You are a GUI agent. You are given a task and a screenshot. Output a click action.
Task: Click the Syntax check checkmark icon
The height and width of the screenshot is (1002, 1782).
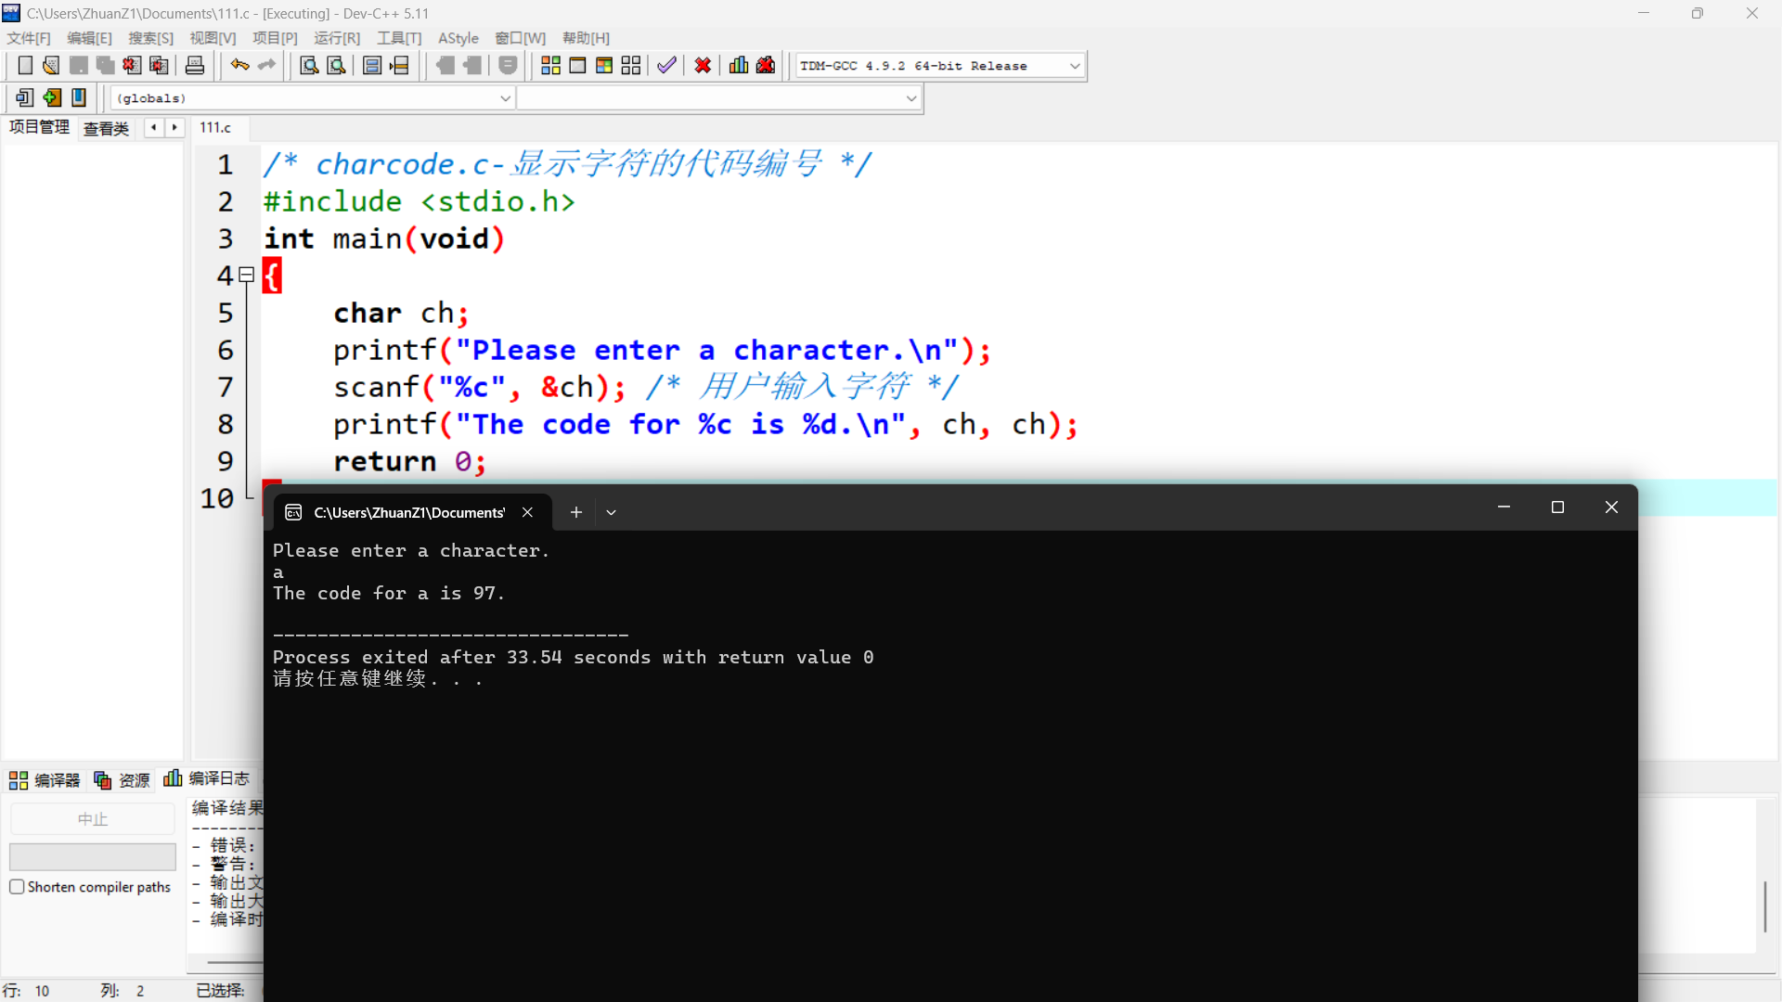point(666,66)
